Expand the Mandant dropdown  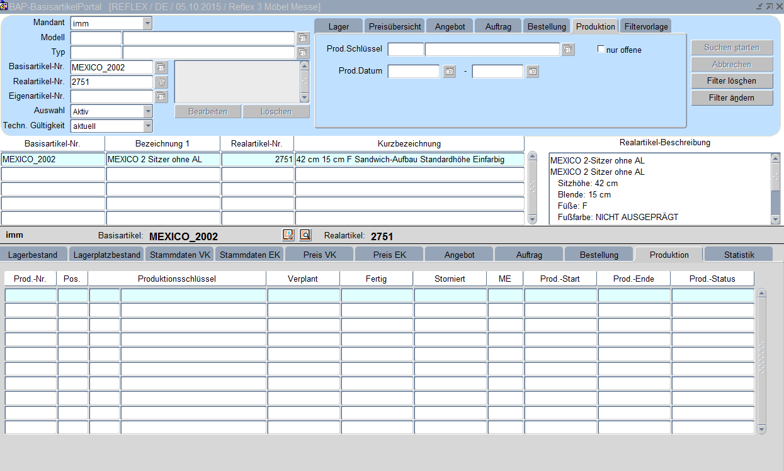tap(147, 24)
